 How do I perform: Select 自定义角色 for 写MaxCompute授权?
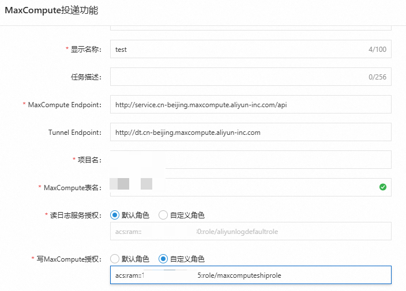(163, 259)
